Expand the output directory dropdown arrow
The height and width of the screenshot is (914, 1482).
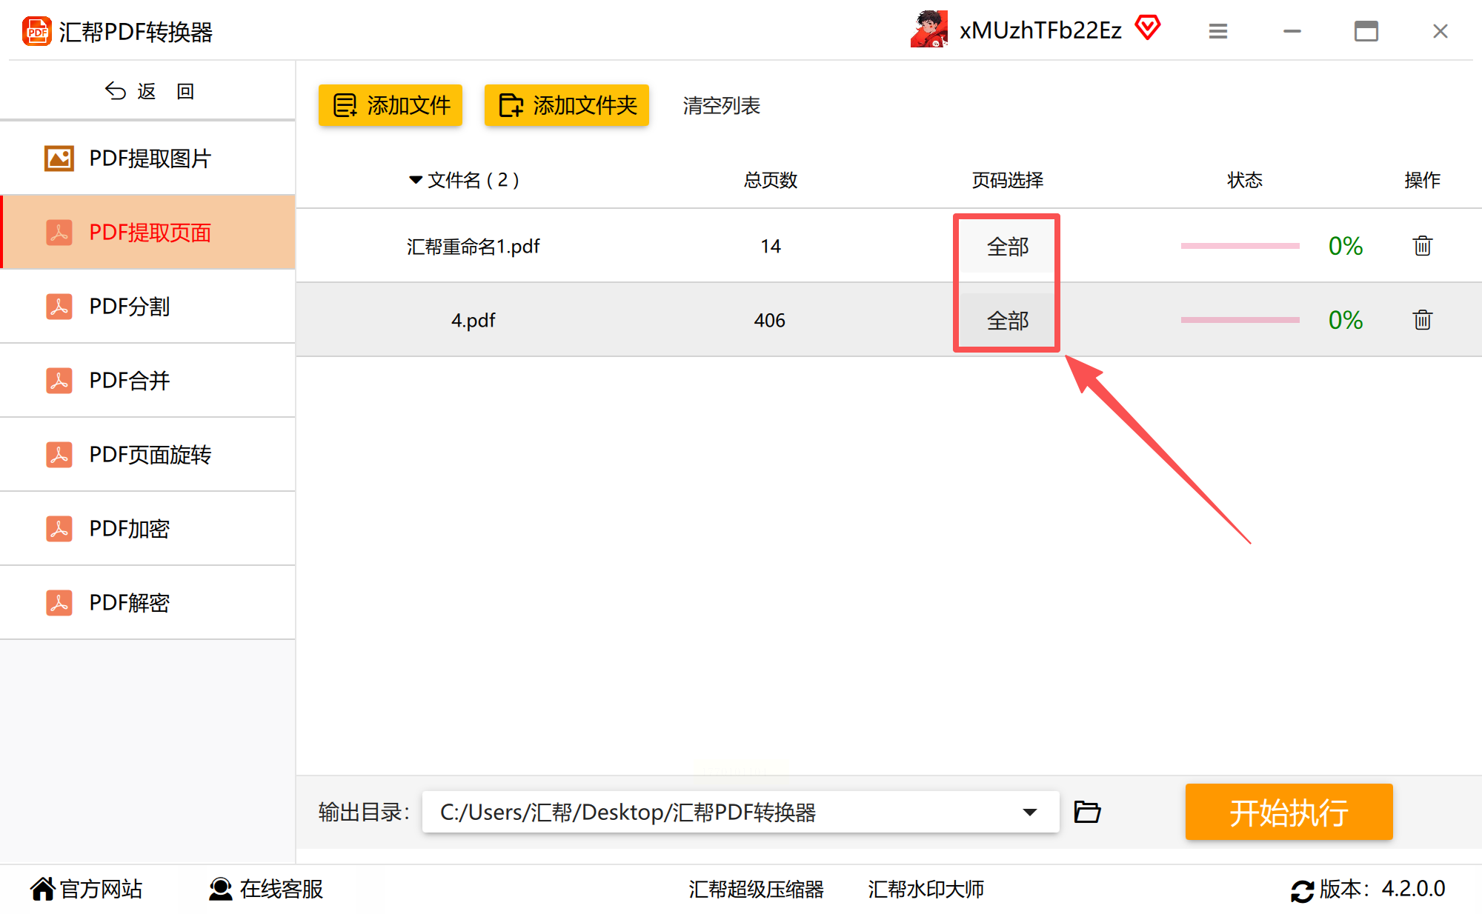click(x=1029, y=812)
